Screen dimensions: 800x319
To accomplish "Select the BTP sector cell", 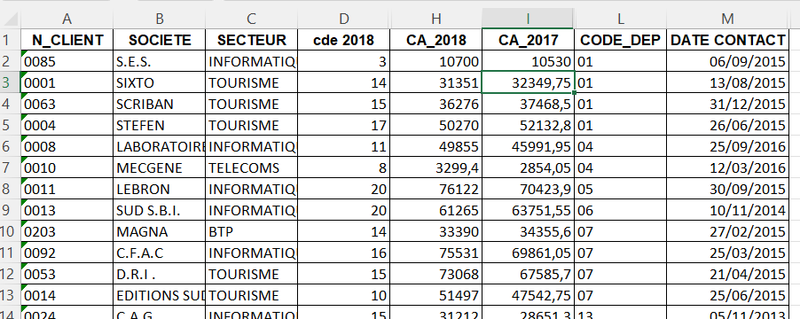I will (x=252, y=232).
